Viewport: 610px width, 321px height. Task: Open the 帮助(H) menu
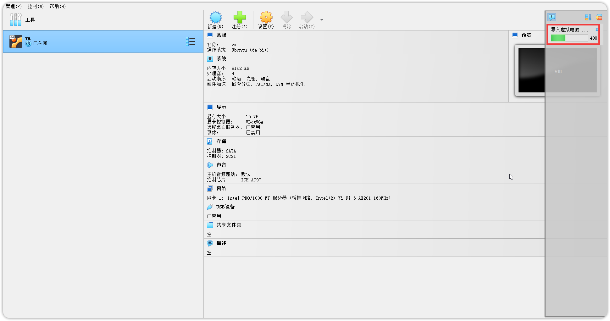pos(58,6)
